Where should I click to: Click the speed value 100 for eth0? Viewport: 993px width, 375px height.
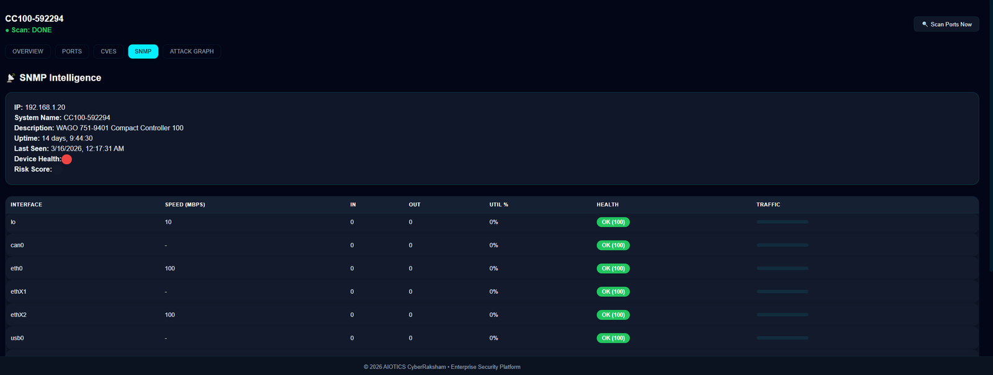[x=170, y=268]
